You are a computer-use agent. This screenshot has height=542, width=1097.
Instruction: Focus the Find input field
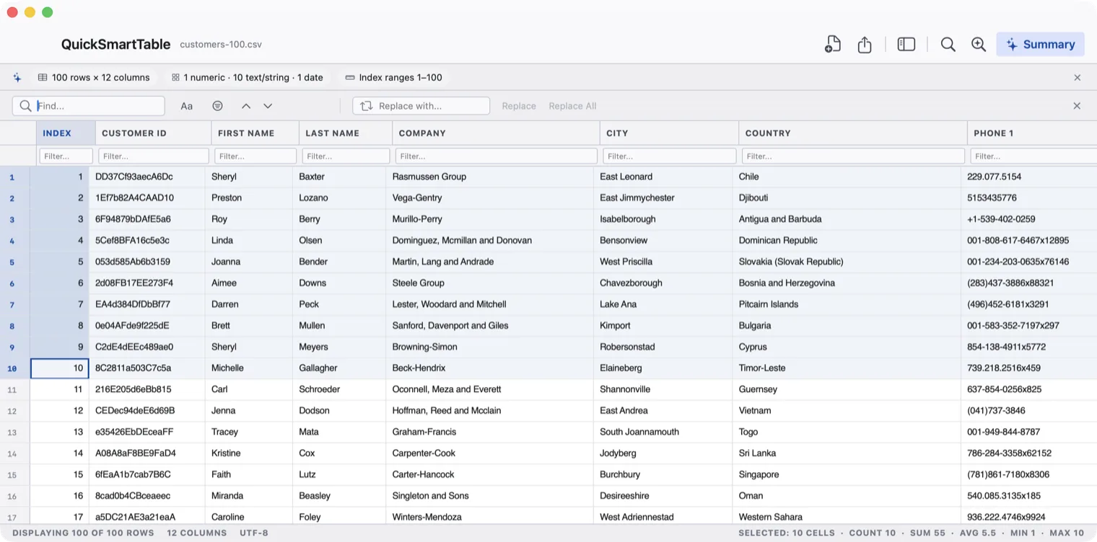pyautogui.click(x=89, y=106)
